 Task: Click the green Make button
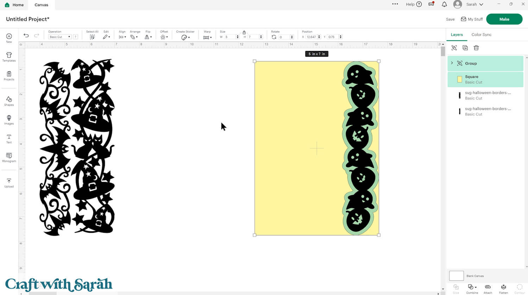click(x=504, y=19)
